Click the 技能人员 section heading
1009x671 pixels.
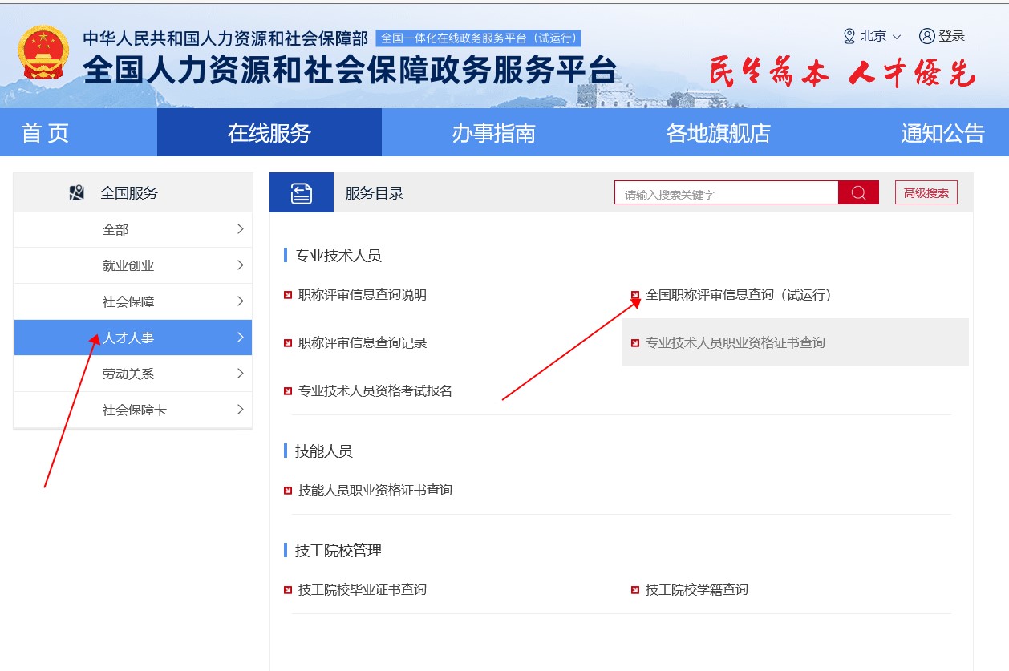324,451
